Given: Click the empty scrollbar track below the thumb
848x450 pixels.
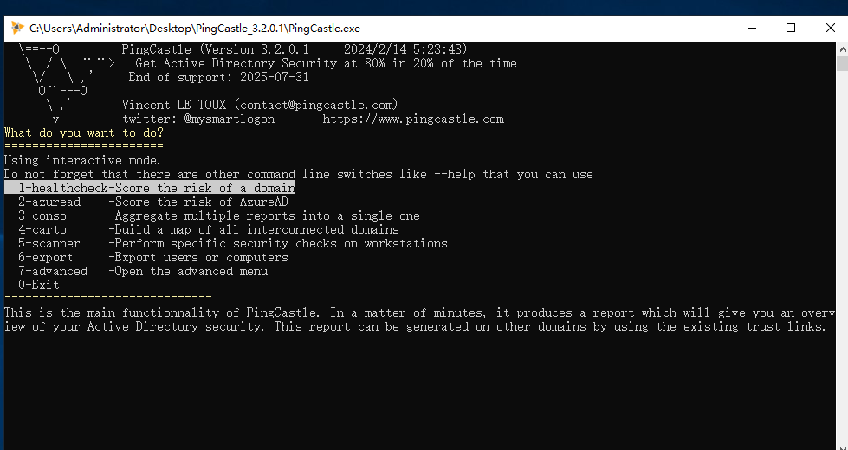Looking at the screenshot, I should click(x=841, y=260).
